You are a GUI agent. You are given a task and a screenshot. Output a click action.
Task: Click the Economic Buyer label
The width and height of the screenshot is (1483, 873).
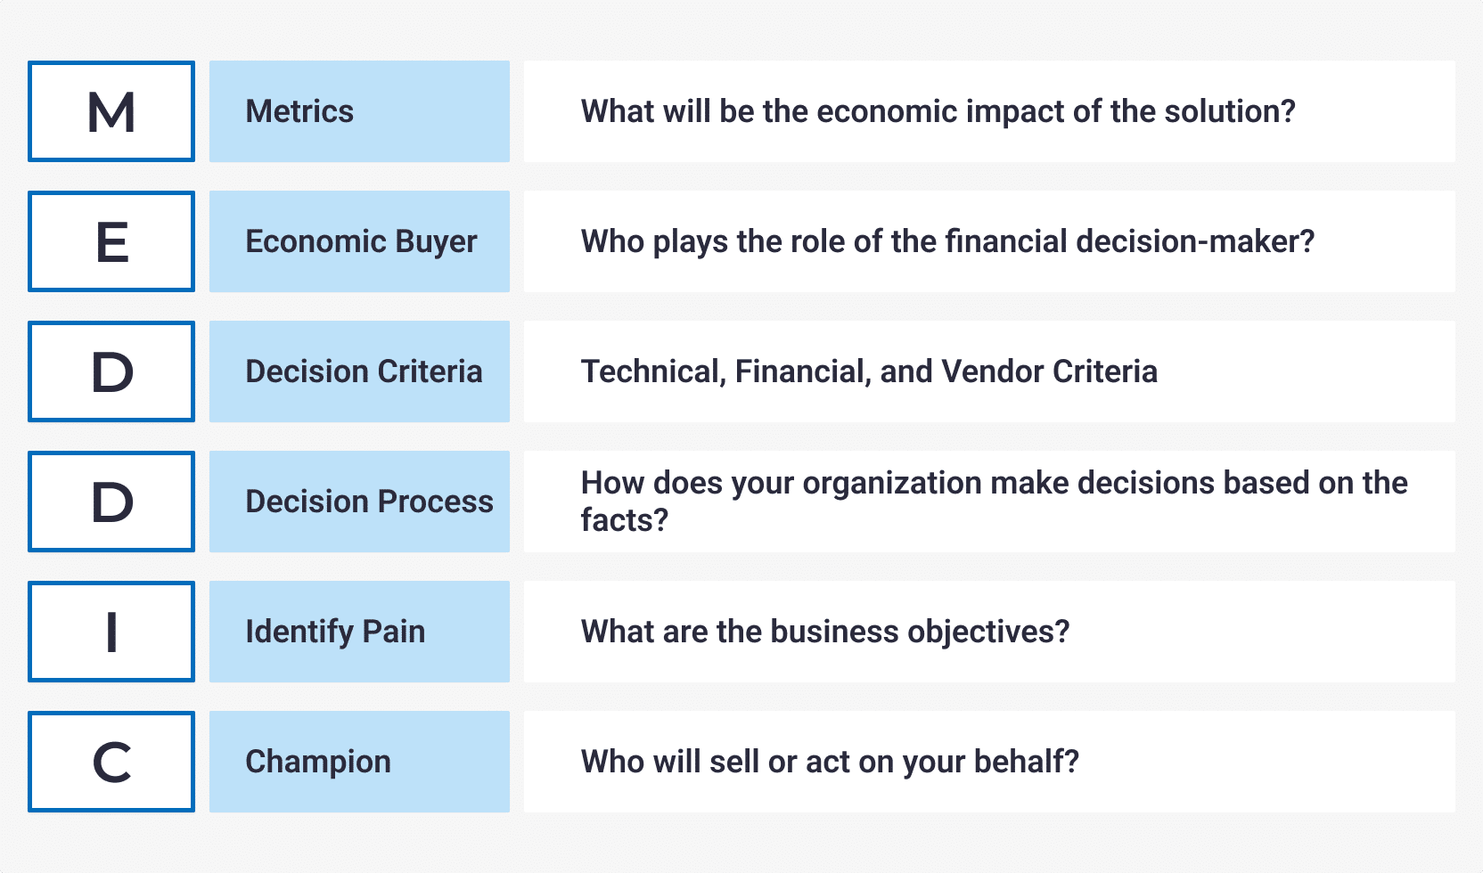[361, 242]
